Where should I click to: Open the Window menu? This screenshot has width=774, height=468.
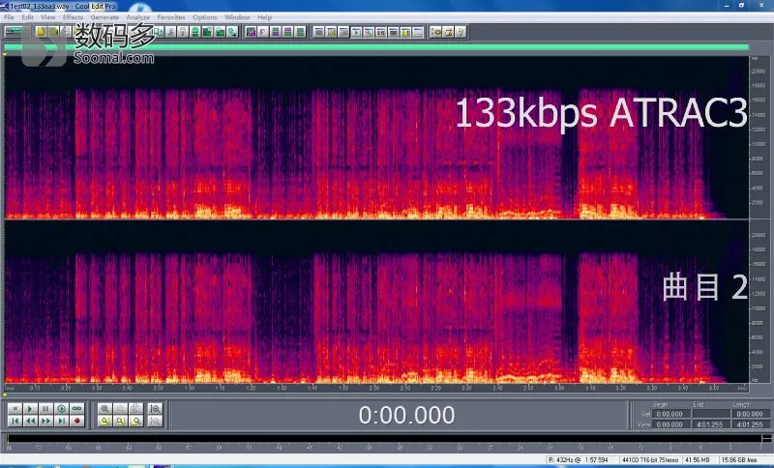[x=237, y=17]
